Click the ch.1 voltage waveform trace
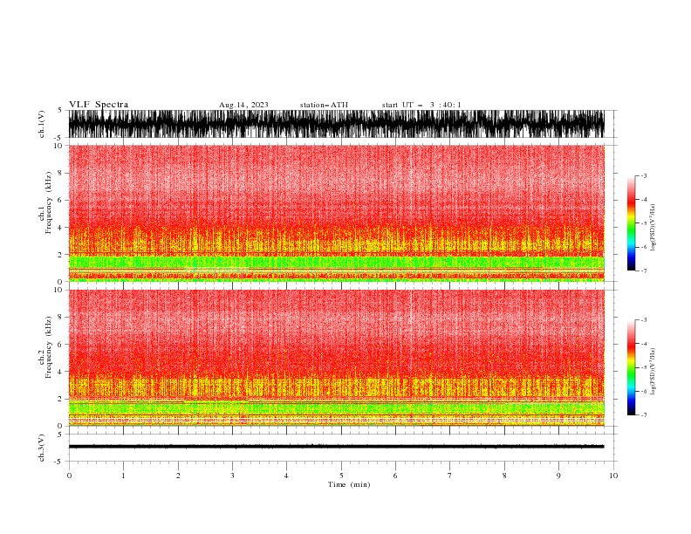This screenshot has width=691, height=534. (x=336, y=124)
